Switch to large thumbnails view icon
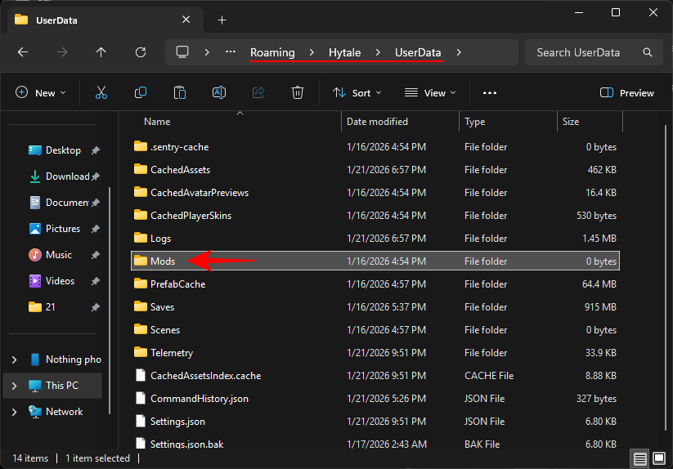The height and width of the screenshot is (469, 673). 659,458
